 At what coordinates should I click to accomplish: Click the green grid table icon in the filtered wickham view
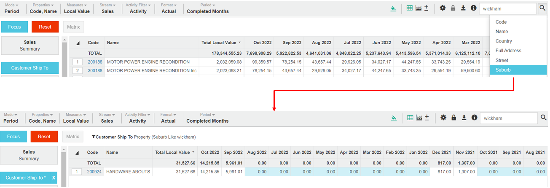(410, 118)
